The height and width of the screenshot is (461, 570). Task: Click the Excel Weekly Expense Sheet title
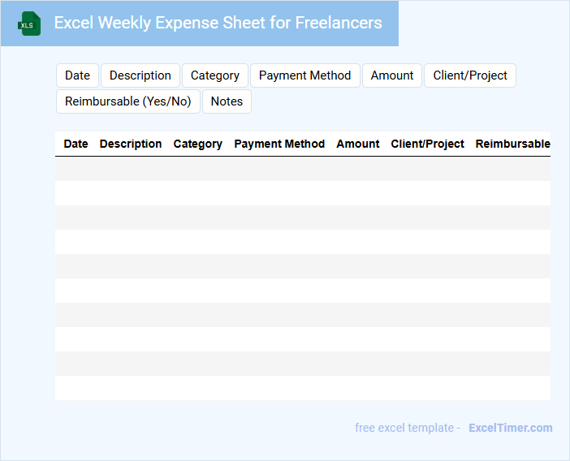click(x=218, y=23)
